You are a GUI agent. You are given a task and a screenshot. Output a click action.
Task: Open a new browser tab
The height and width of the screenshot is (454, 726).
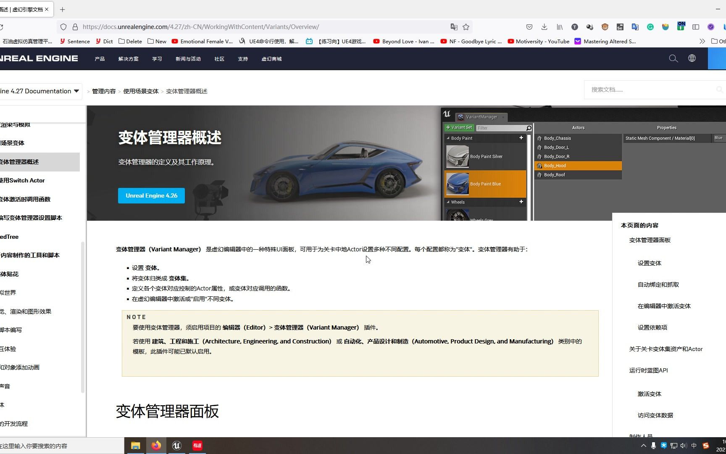62,9
